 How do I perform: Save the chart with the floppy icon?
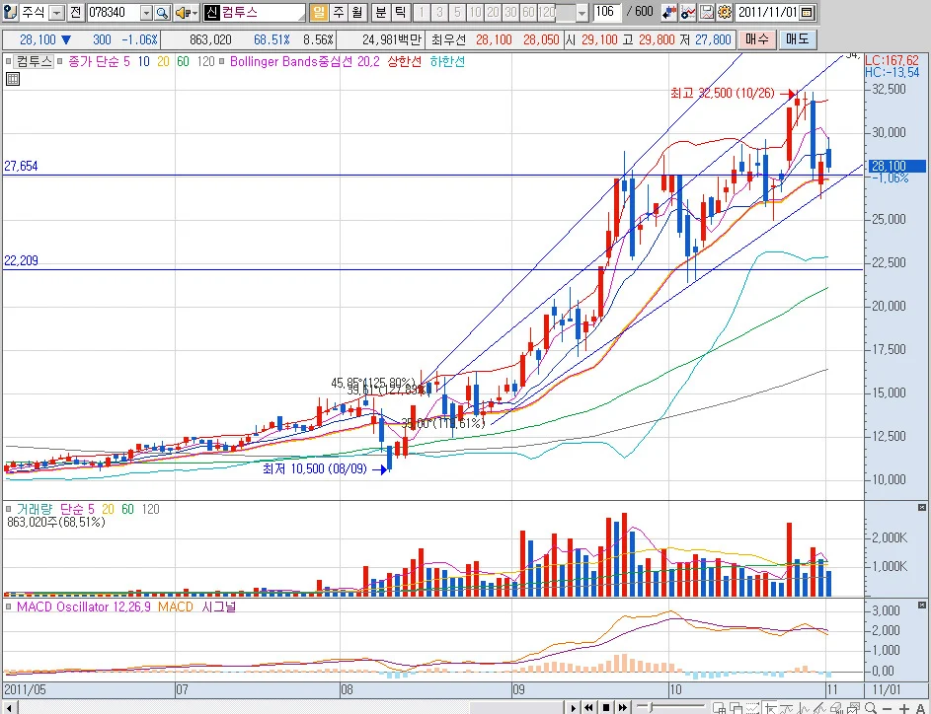tap(707, 12)
